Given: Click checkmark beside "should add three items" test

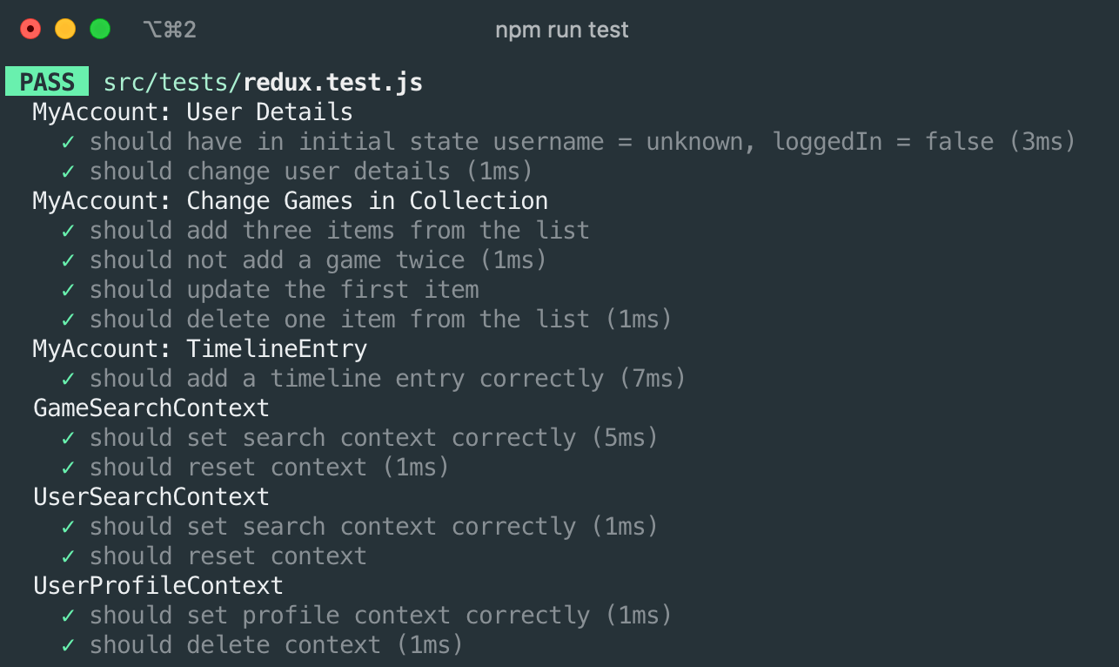Looking at the screenshot, I should point(68,231).
